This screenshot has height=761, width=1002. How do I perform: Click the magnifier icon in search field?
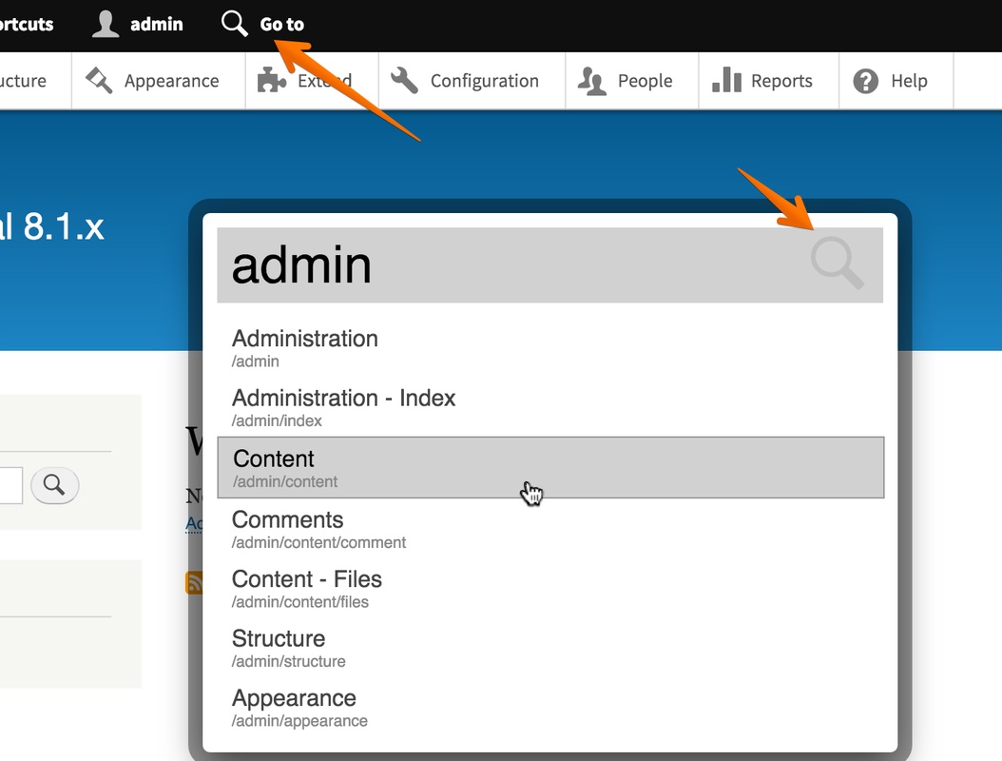(x=838, y=263)
